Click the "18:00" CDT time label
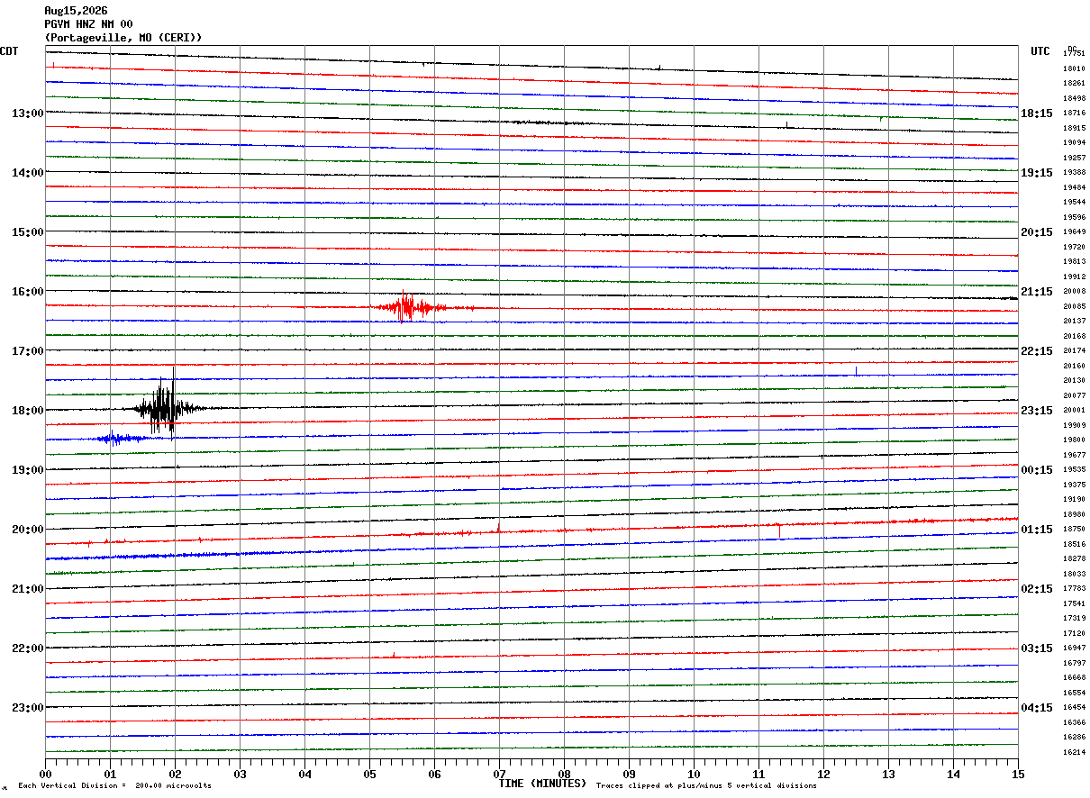 [x=28, y=411]
